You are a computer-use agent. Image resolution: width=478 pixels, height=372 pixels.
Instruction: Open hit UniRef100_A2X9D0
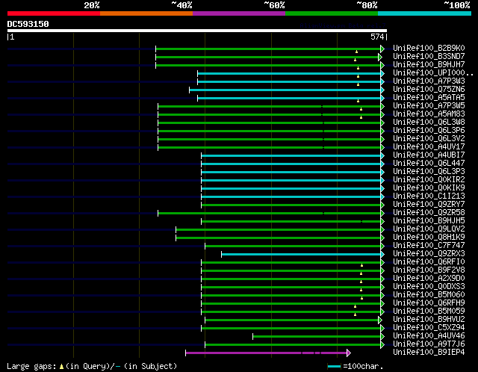click(429, 279)
